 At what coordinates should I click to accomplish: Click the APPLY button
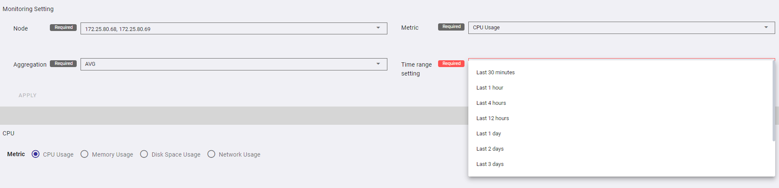coord(28,95)
